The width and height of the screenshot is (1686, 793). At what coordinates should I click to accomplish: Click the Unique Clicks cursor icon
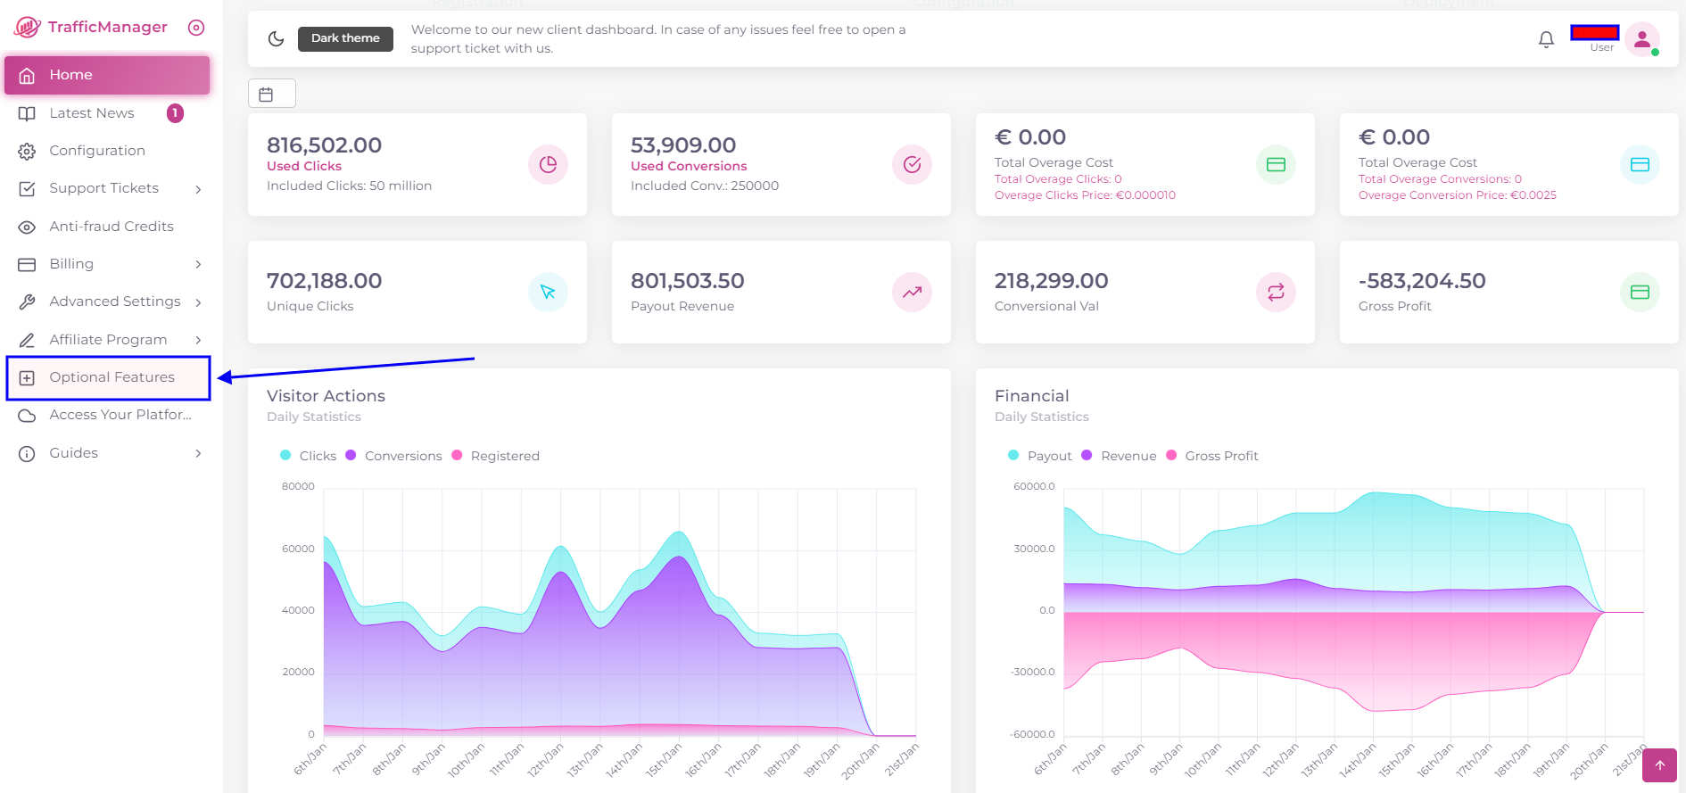point(548,292)
